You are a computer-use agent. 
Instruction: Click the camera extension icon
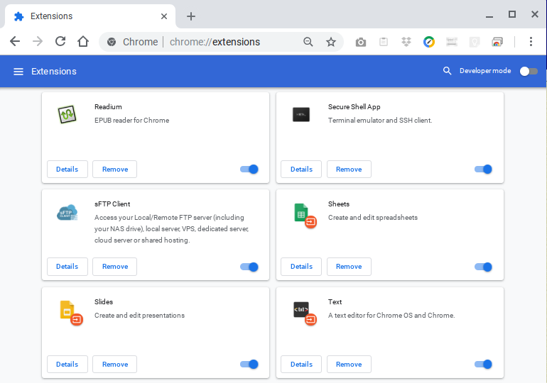[x=361, y=42]
